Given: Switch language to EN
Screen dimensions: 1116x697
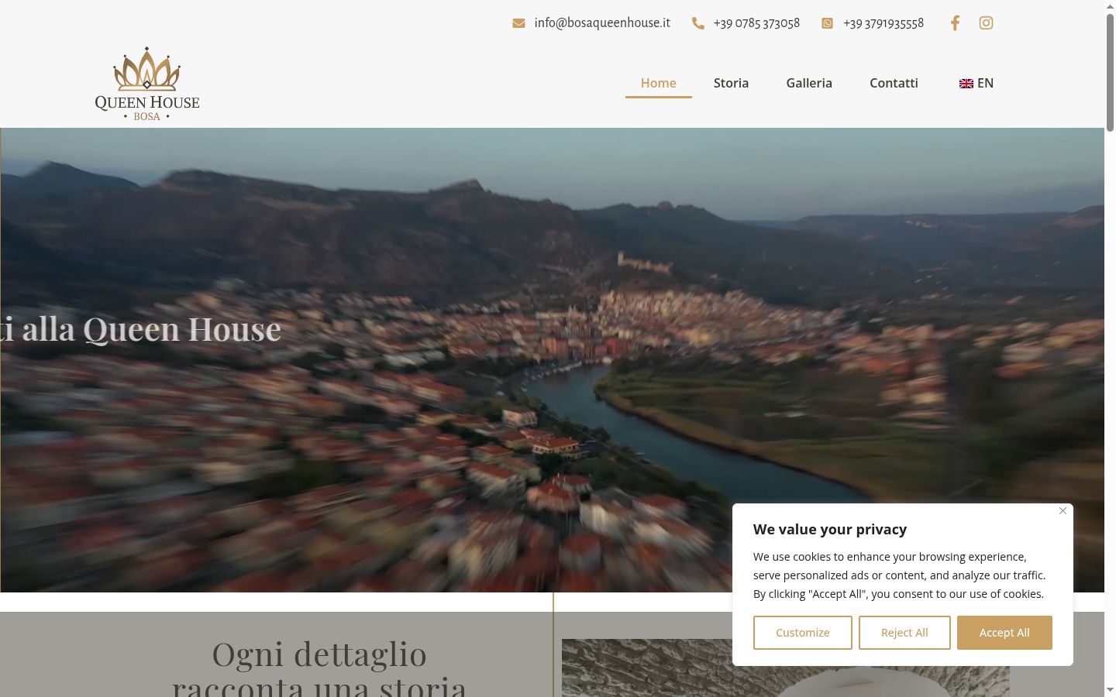Looking at the screenshot, I should click(x=976, y=83).
